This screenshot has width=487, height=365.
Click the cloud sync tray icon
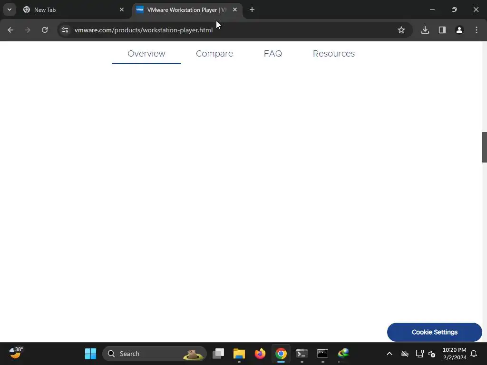(x=404, y=354)
